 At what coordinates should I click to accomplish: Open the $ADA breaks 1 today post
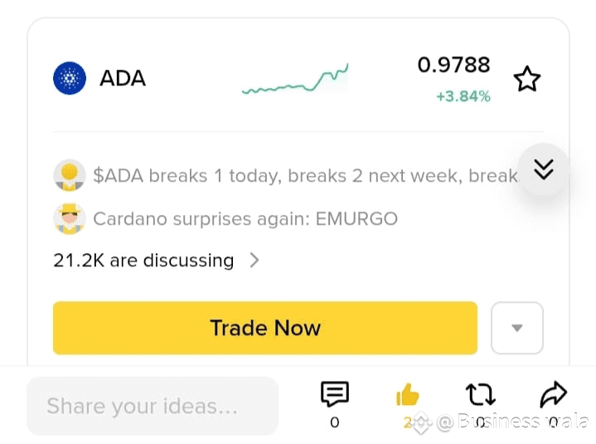tap(305, 176)
